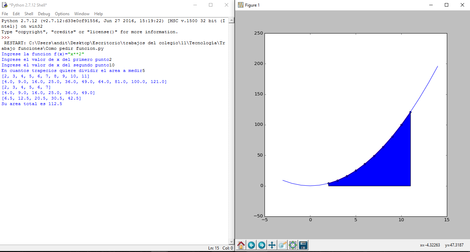This screenshot has width=470, height=252.
Task: Click the Figure 1 window title icon
Action: (x=241, y=5)
